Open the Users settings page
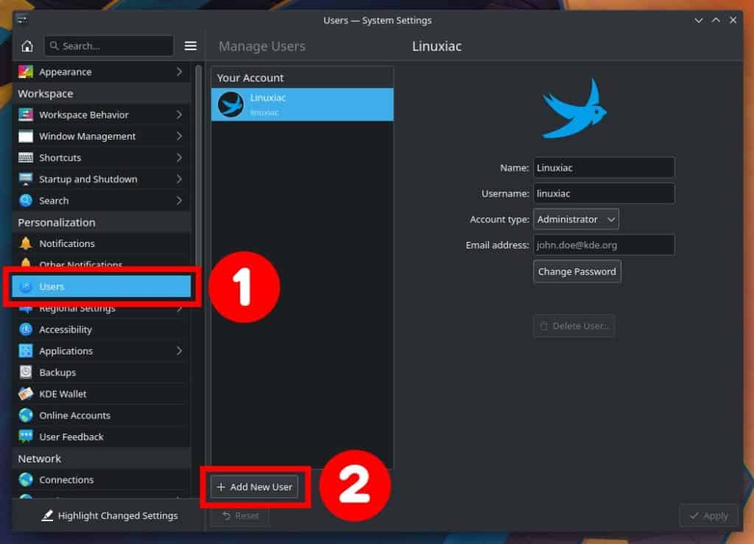The width and height of the screenshot is (754, 544). coord(102,287)
